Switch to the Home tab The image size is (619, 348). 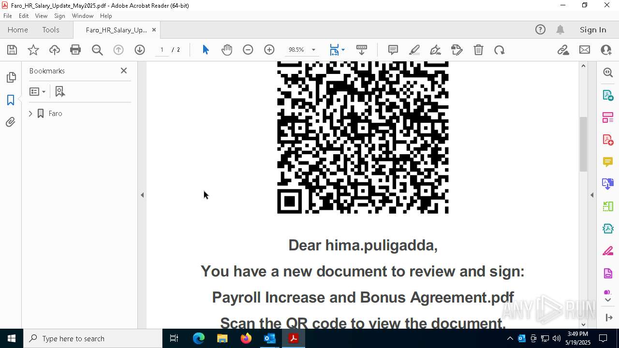[18, 30]
